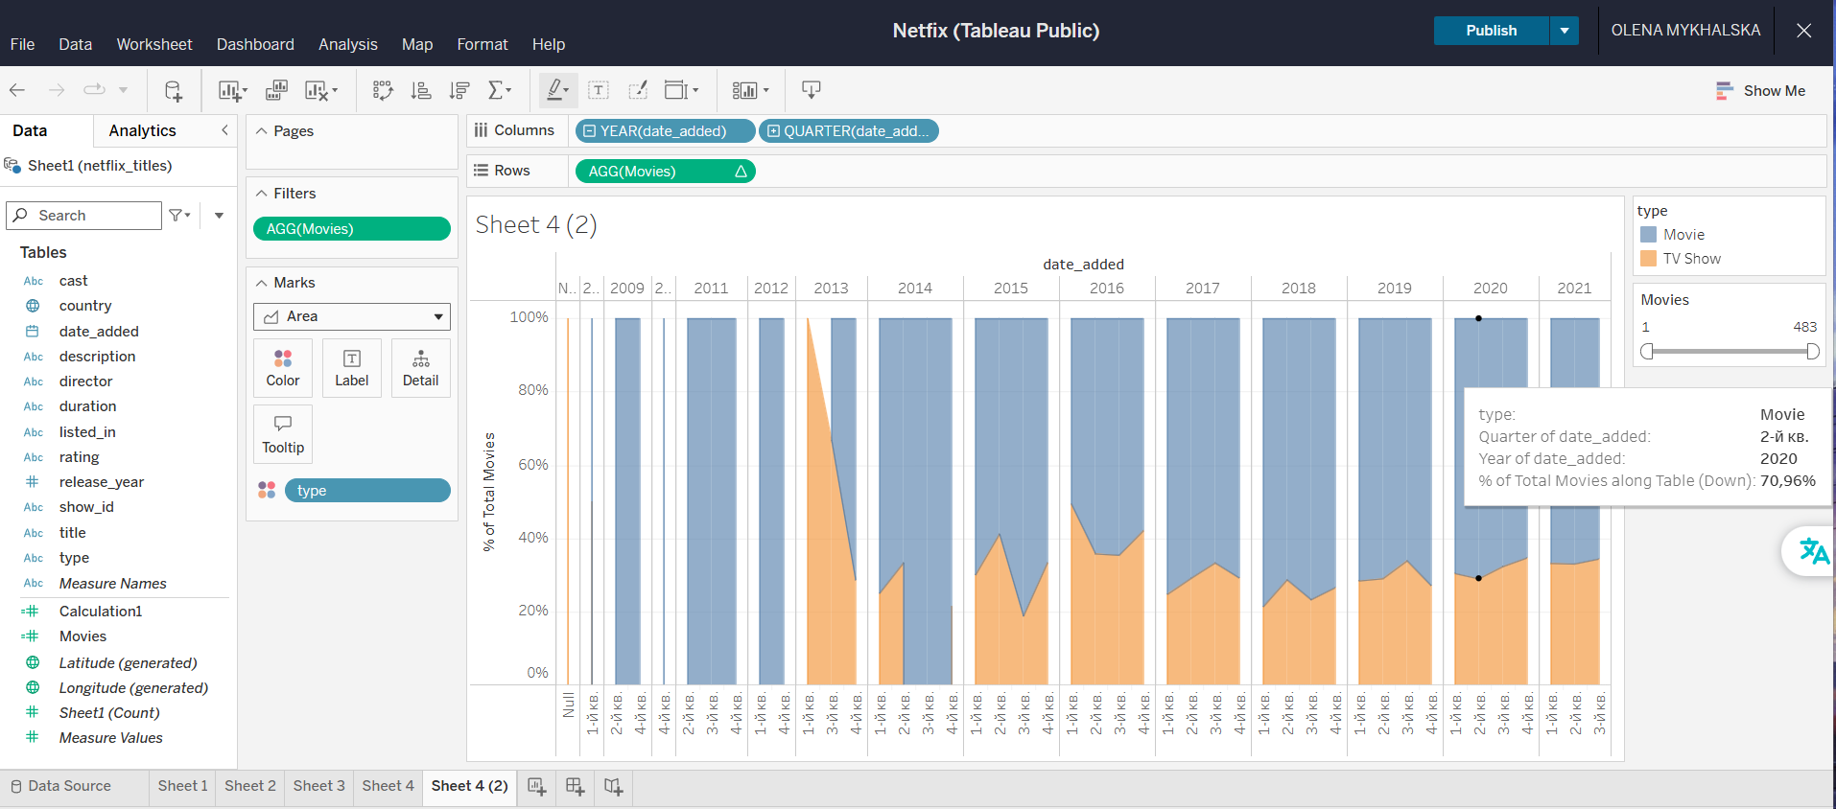Viewport: 1836px width, 809px height.
Task: Sort descending using toolbar icon
Action: click(459, 90)
